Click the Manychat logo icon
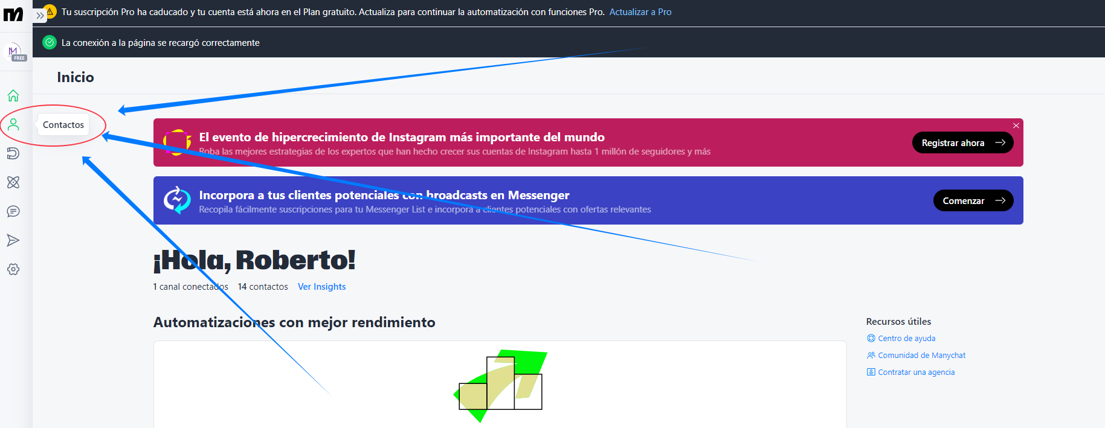This screenshot has width=1105, height=428. (x=13, y=14)
